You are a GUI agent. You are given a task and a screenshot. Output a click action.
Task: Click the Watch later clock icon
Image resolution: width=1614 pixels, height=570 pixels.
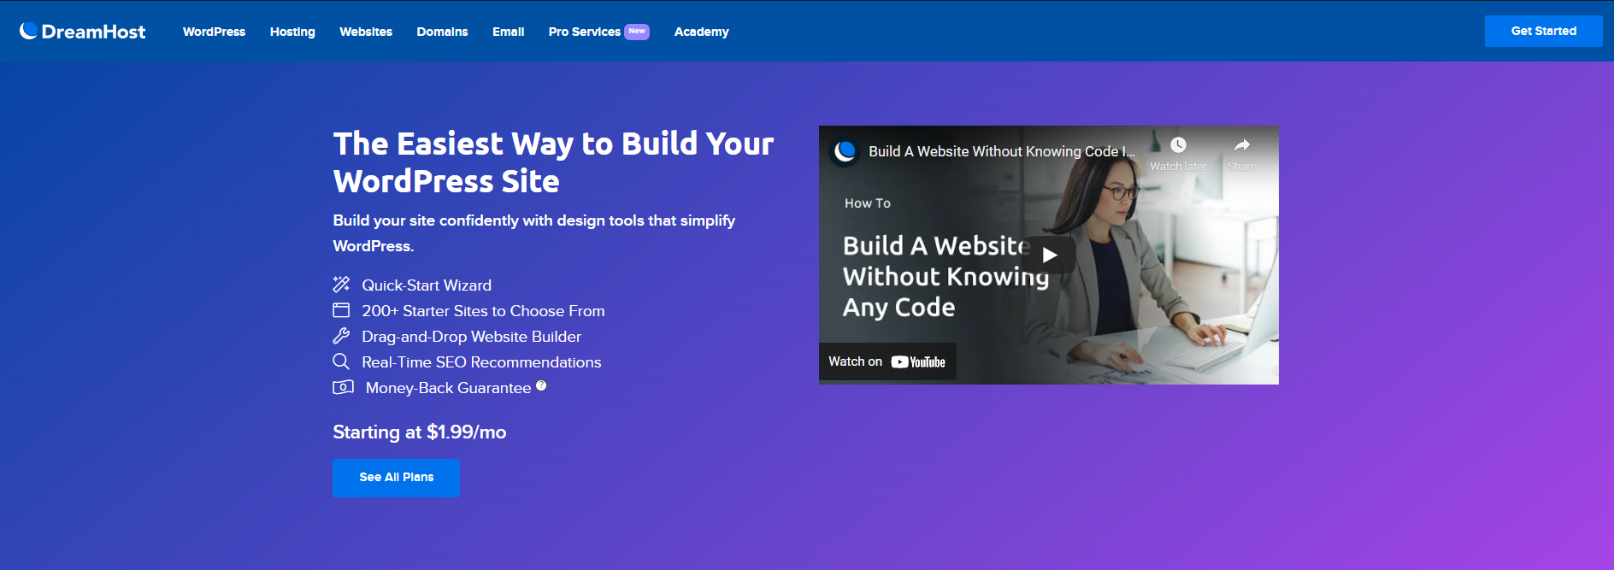pos(1178,145)
